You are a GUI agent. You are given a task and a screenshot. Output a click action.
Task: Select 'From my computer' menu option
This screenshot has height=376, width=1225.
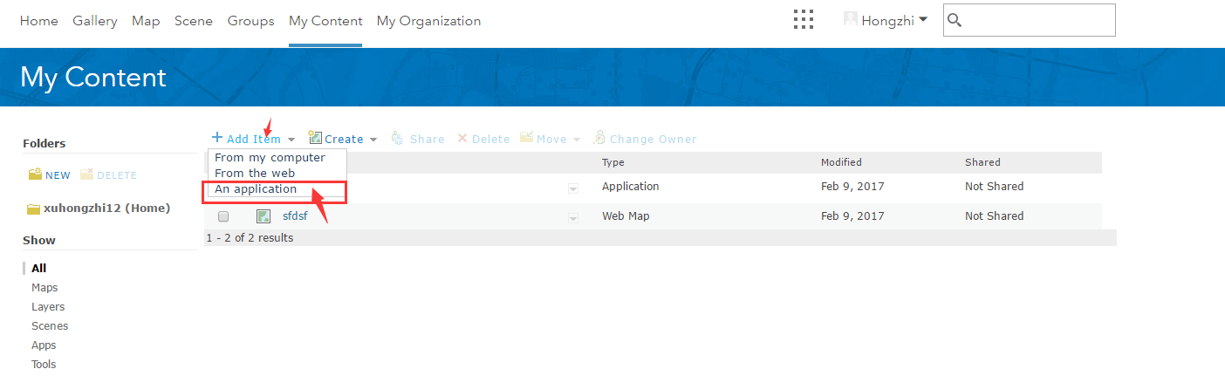[x=270, y=158]
